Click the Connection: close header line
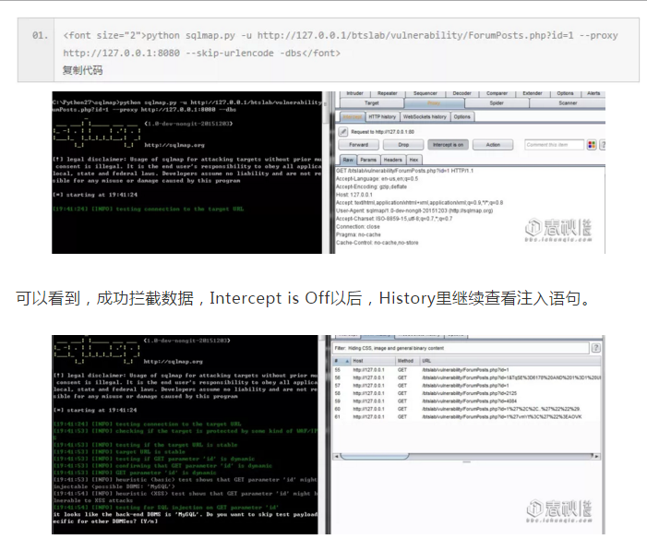Viewport: 647px width, 539px height. (358, 226)
